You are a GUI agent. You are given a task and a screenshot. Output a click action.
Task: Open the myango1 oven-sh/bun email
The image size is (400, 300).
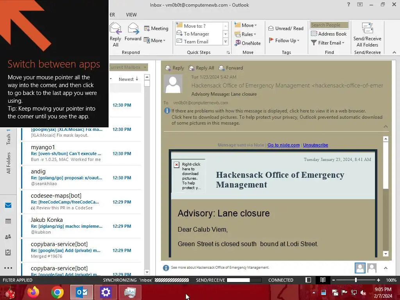pyautogui.click(x=81, y=153)
